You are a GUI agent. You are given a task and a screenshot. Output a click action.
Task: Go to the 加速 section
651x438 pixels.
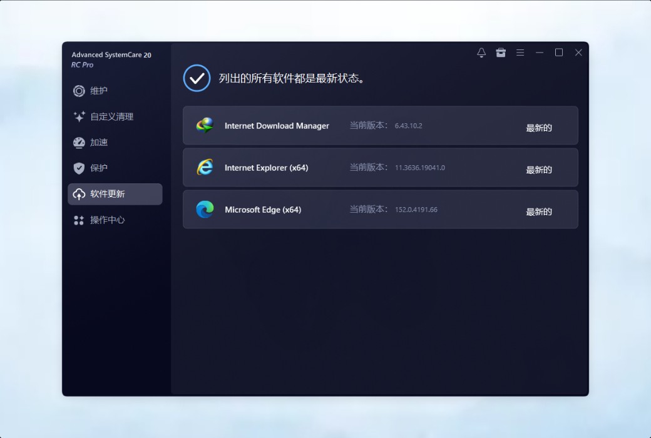[x=115, y=143]
